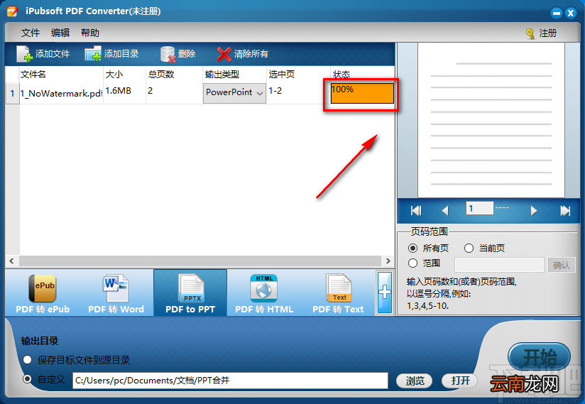Select the PDF to Text converter icon
Screen dimensions: 585x404
click(x=339, y=288)
